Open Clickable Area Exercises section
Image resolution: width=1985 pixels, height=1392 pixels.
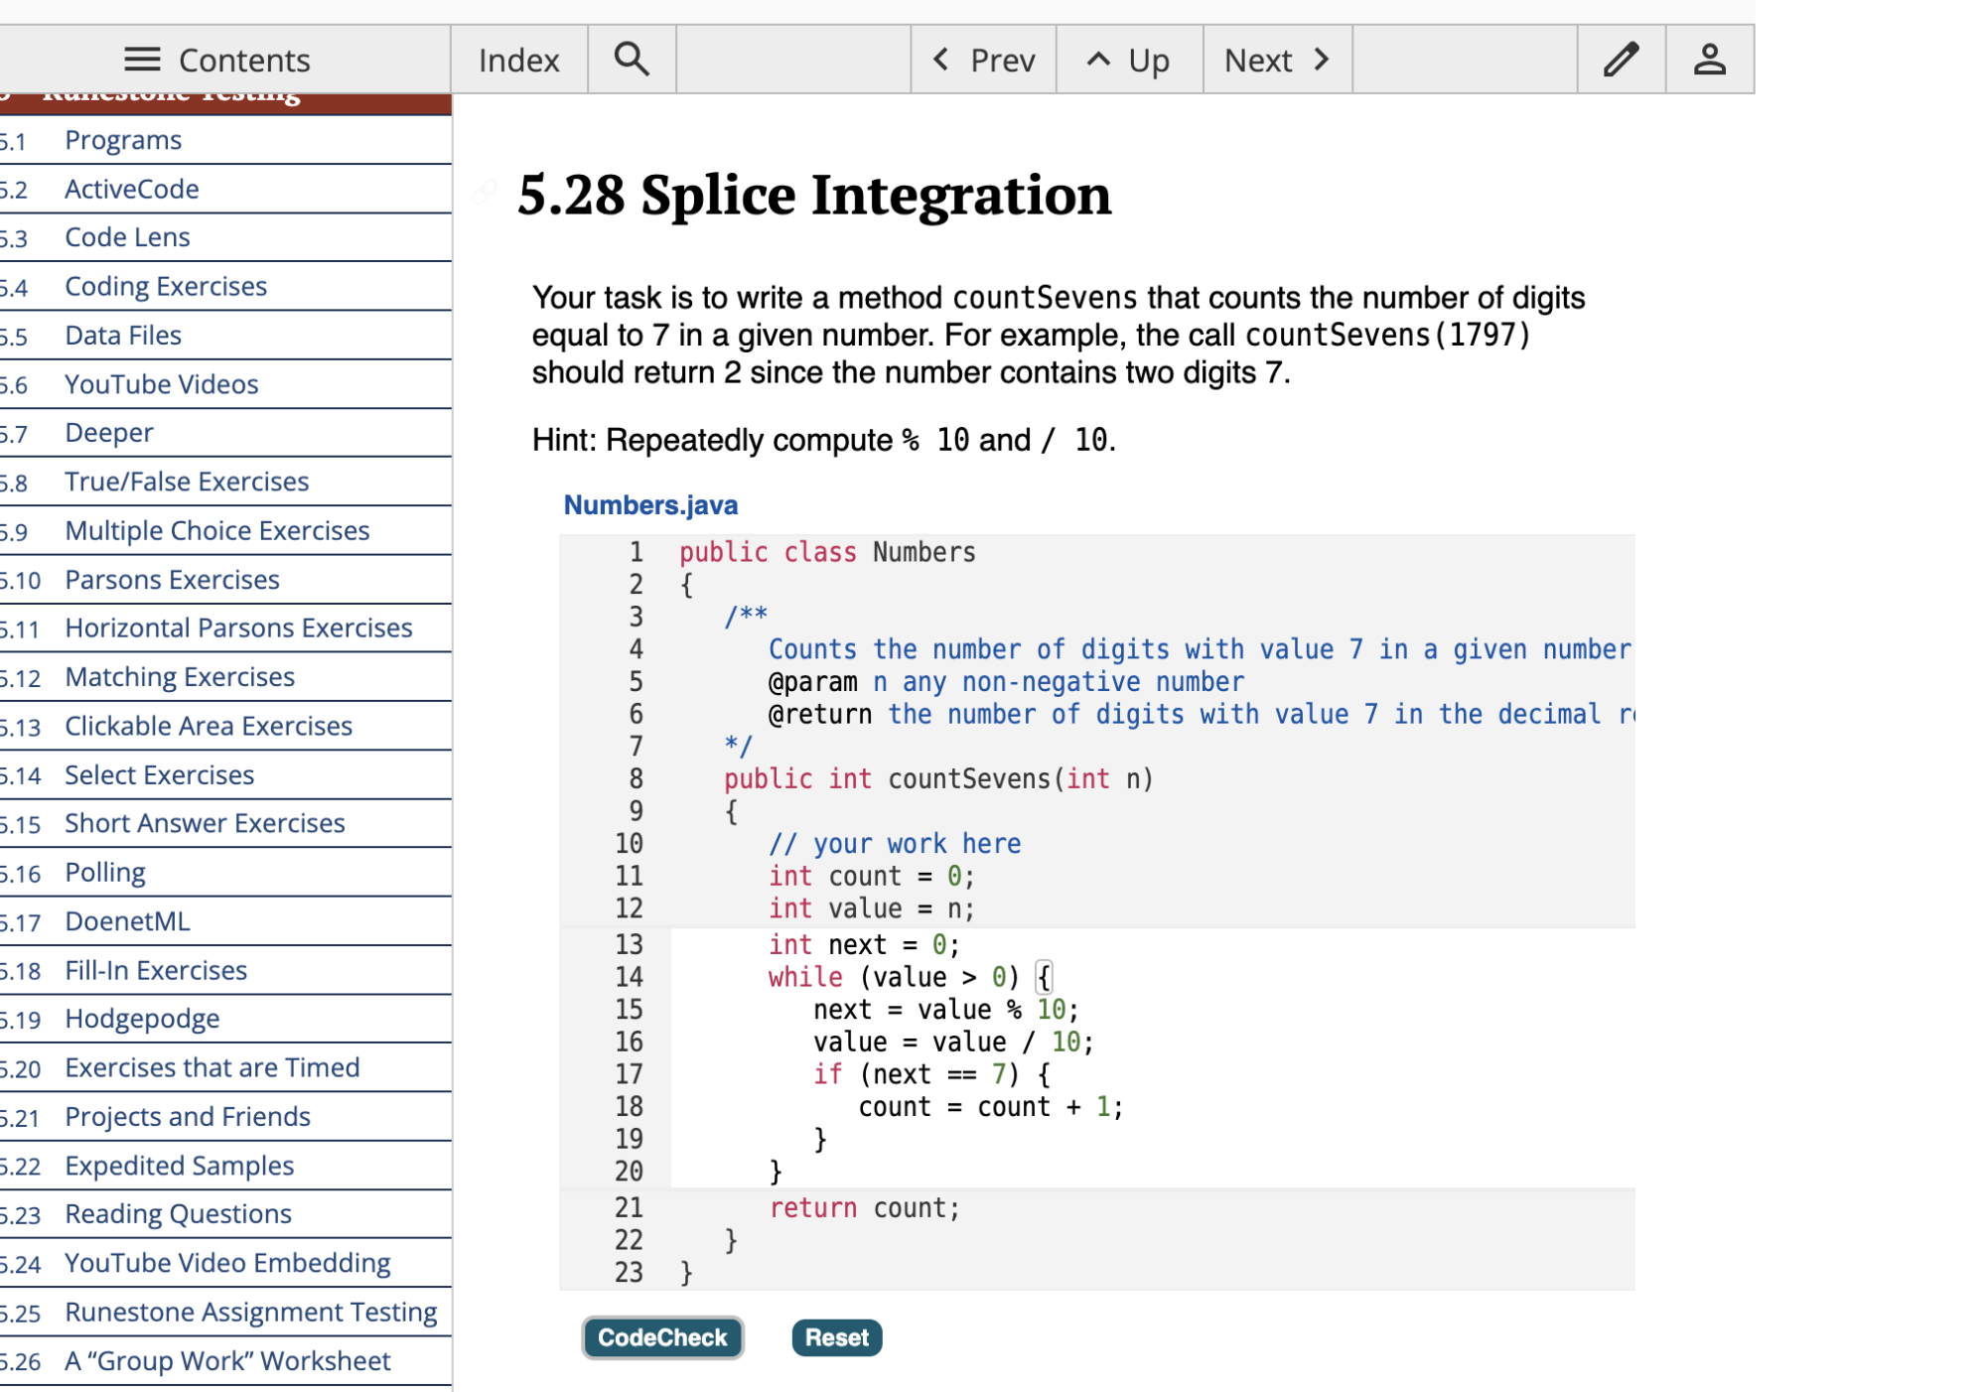(209, 726)
